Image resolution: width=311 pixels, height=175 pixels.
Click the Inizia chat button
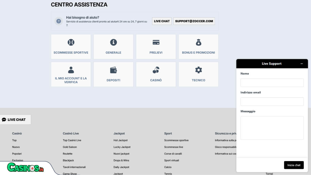(x=294, y=165)
